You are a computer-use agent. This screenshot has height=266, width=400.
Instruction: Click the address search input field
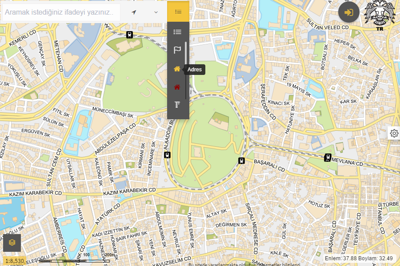pyautogui.click(x=60, y=12)
